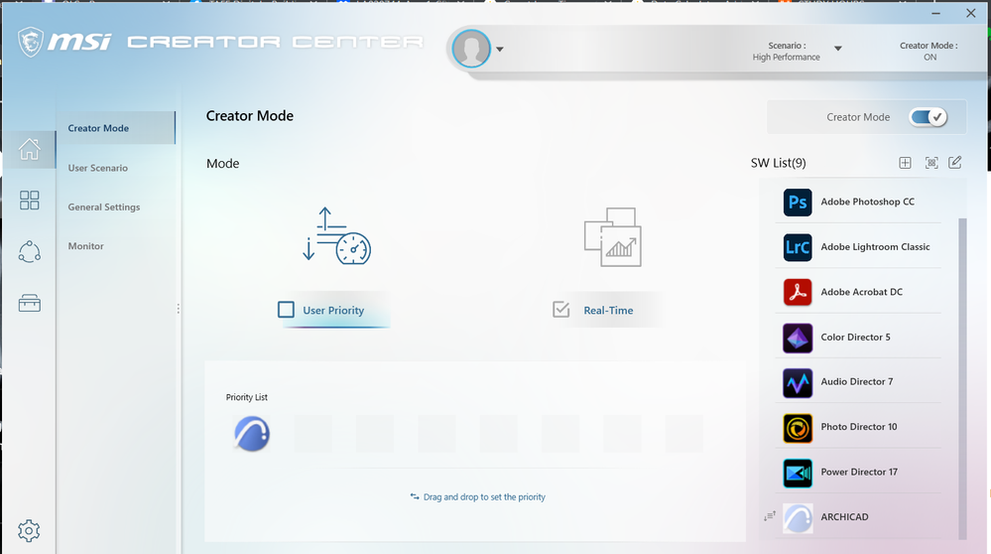Image resolution: width=991 pixels, height=554 pixels.
Task: Click the user profile avatar
Action: click(471, 49)
